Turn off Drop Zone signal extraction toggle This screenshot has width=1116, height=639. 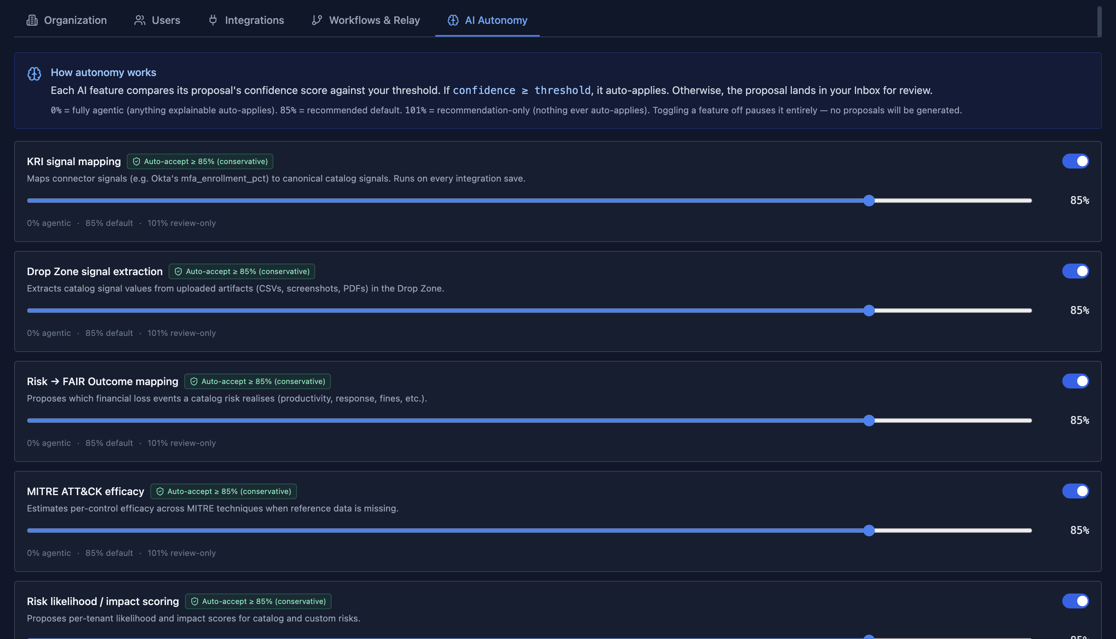(1076, 271)
